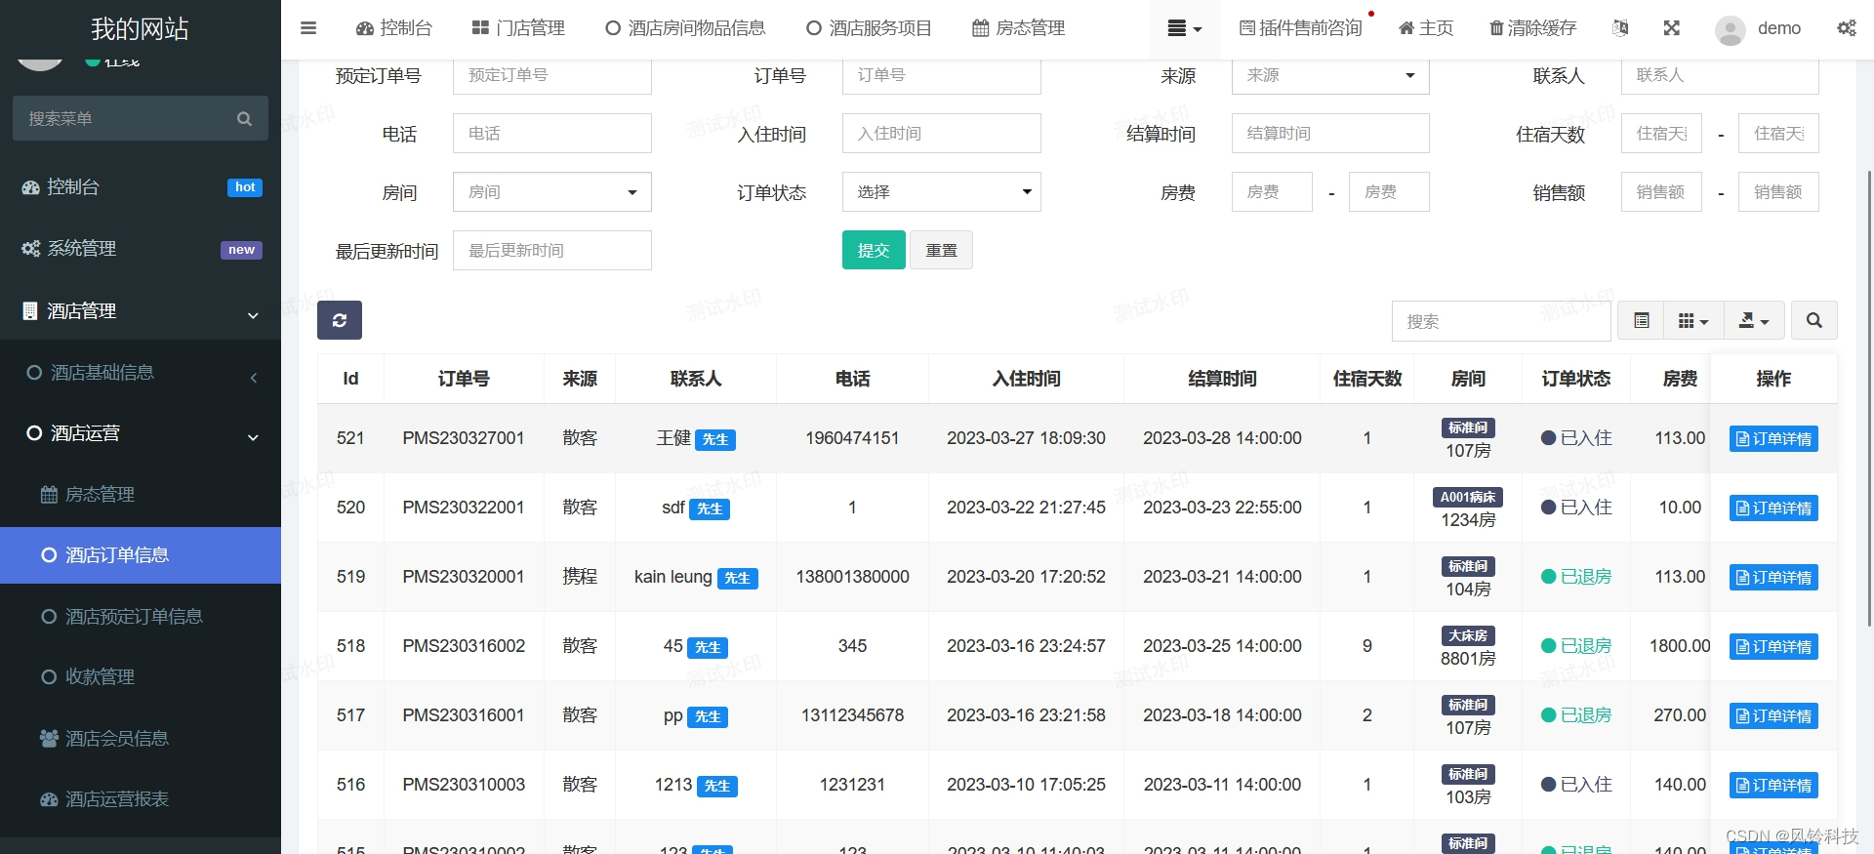Select 酒店订单信息 in sidebar
1874x854 pixels.
point(141,555)
